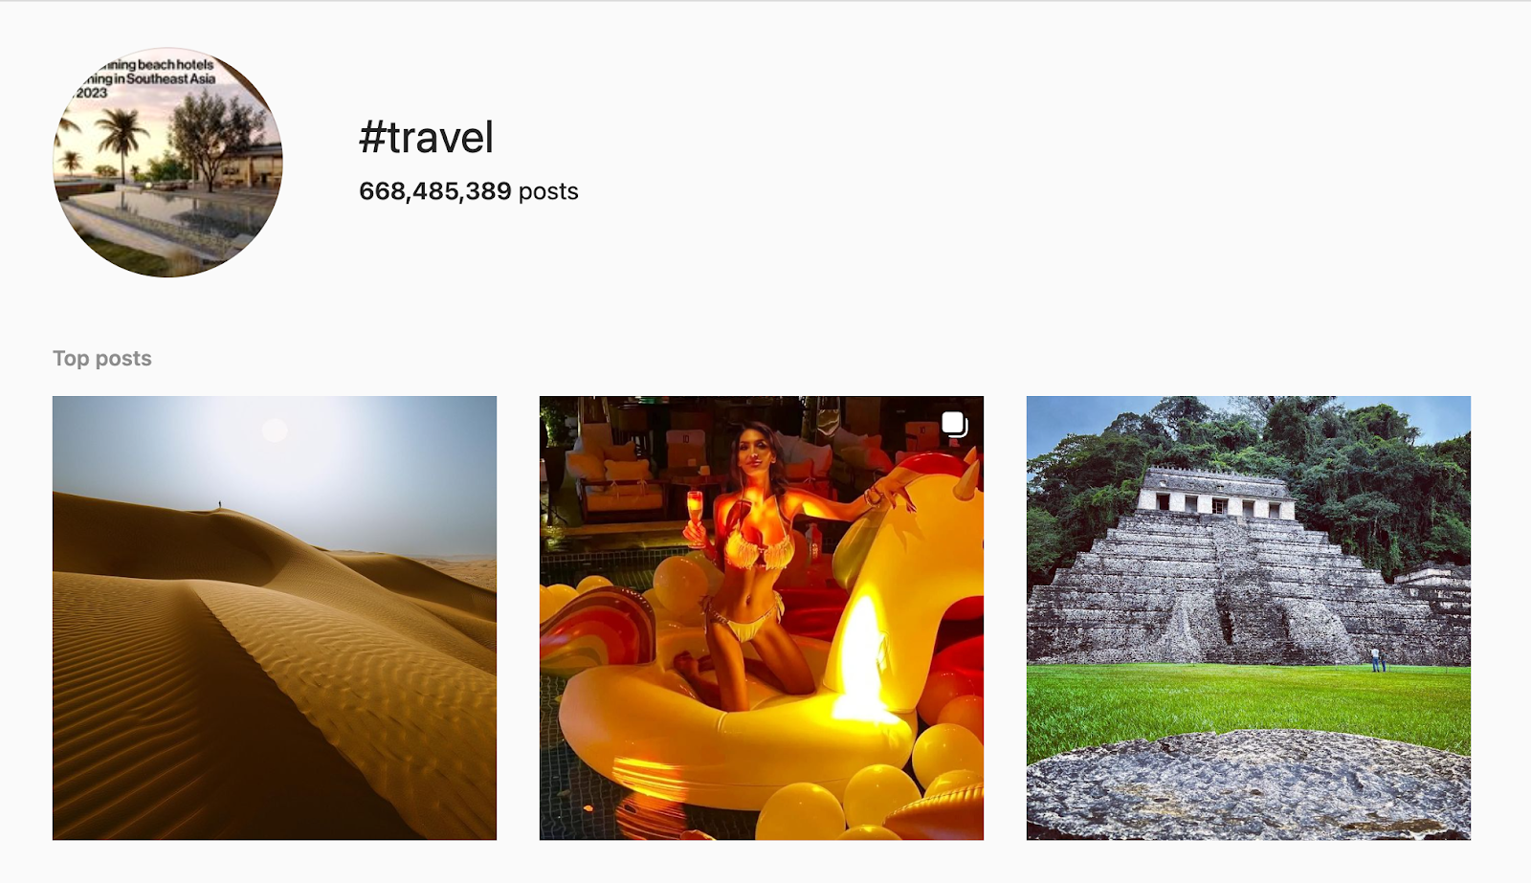The height and width of the screenshot is (883, 1531).
Task: Open the Mayan pyramid temple post
Action: (x=1249, y=618)
